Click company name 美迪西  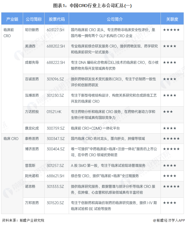coord(30,46)
